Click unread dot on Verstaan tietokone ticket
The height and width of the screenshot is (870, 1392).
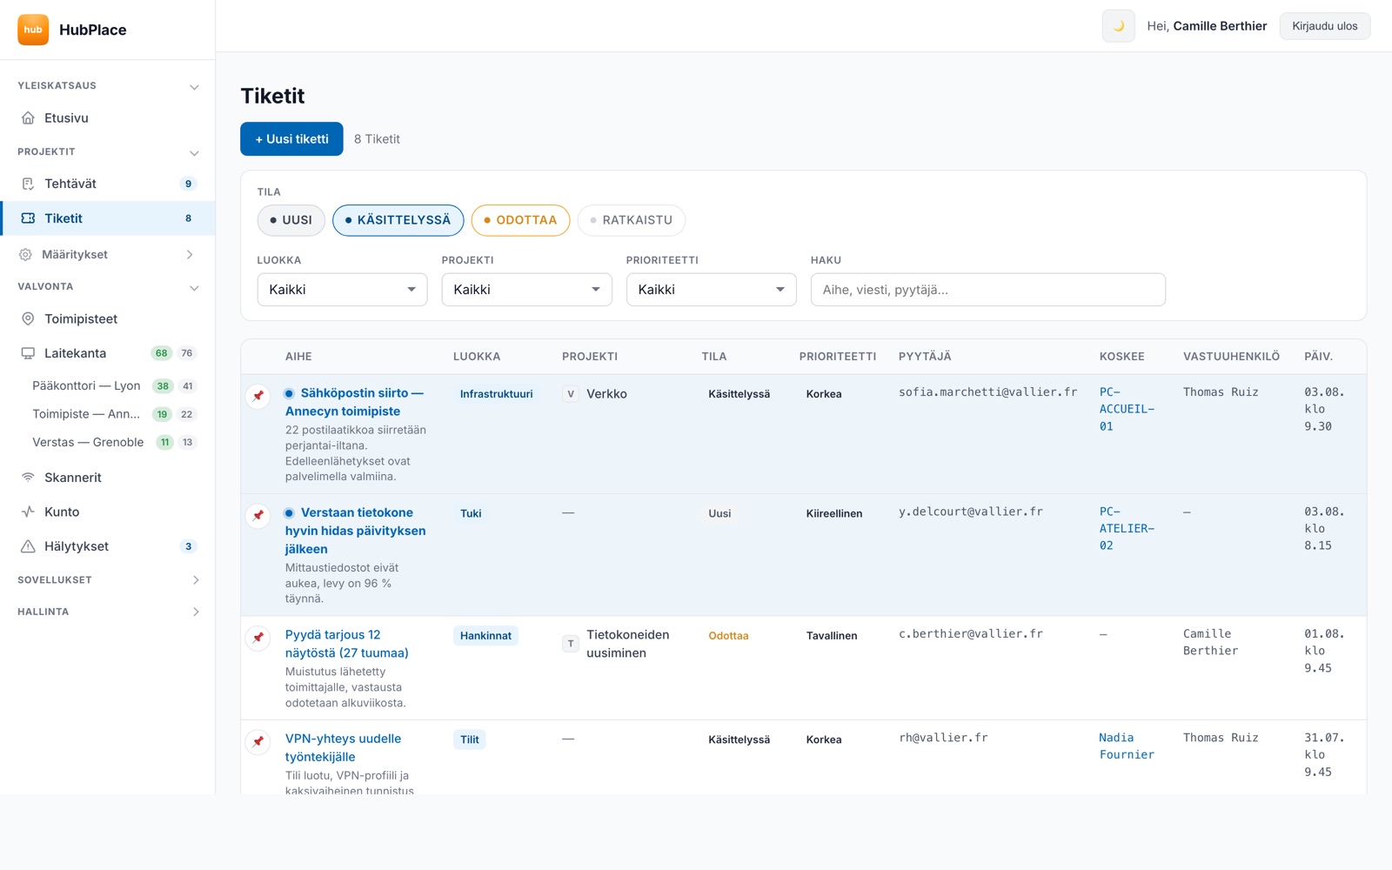289,512
